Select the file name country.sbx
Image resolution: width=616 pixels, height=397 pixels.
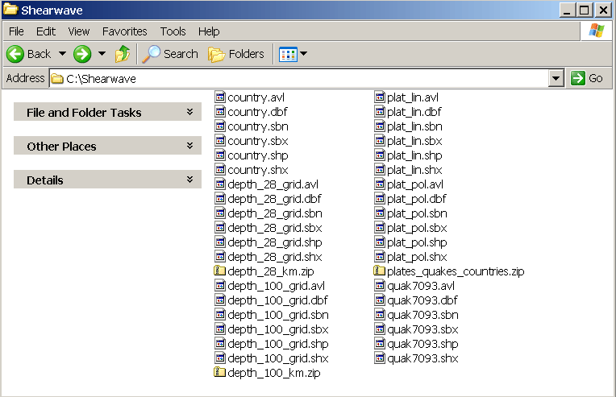click(x=258, y=141)
